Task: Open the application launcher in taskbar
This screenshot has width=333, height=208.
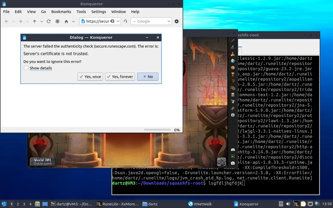Action: click(4, 204)
